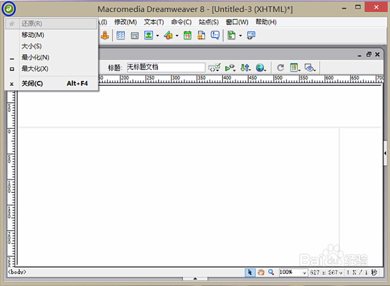
Task: Restore down the document window
Action: pos(369,55)
